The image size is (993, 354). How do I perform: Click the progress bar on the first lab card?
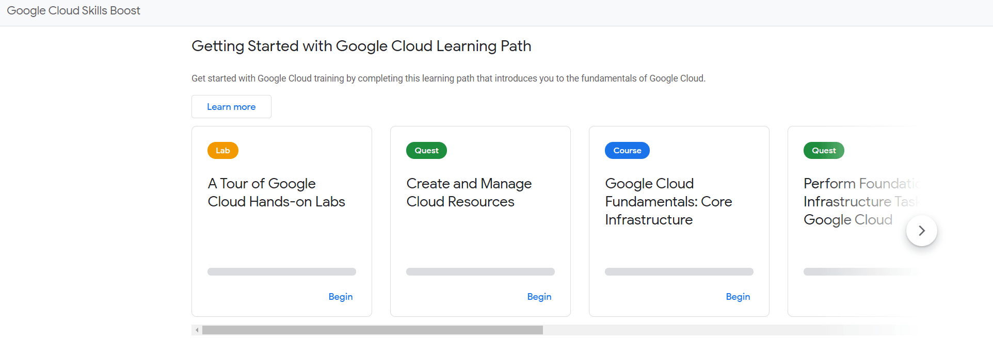(x=281, y=271)
